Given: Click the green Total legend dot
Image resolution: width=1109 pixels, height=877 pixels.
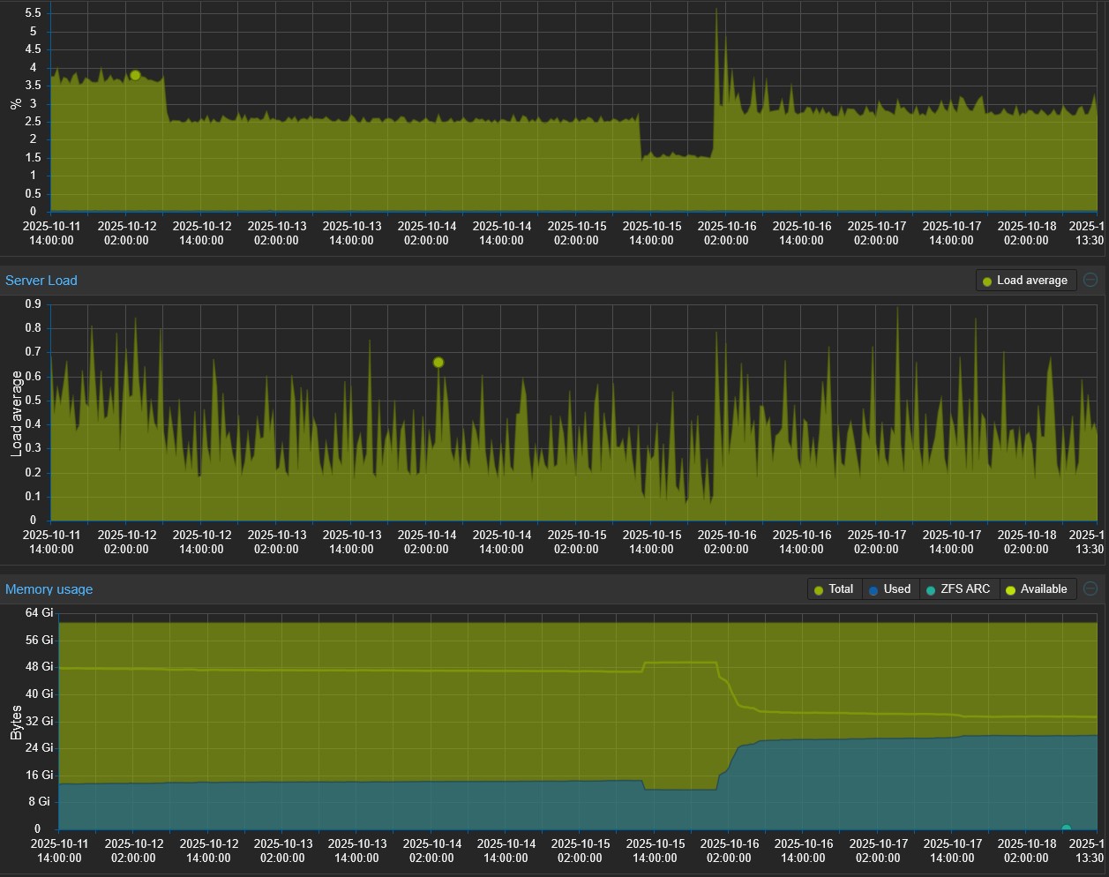Looking at the screenshot, I should [821, 588].
